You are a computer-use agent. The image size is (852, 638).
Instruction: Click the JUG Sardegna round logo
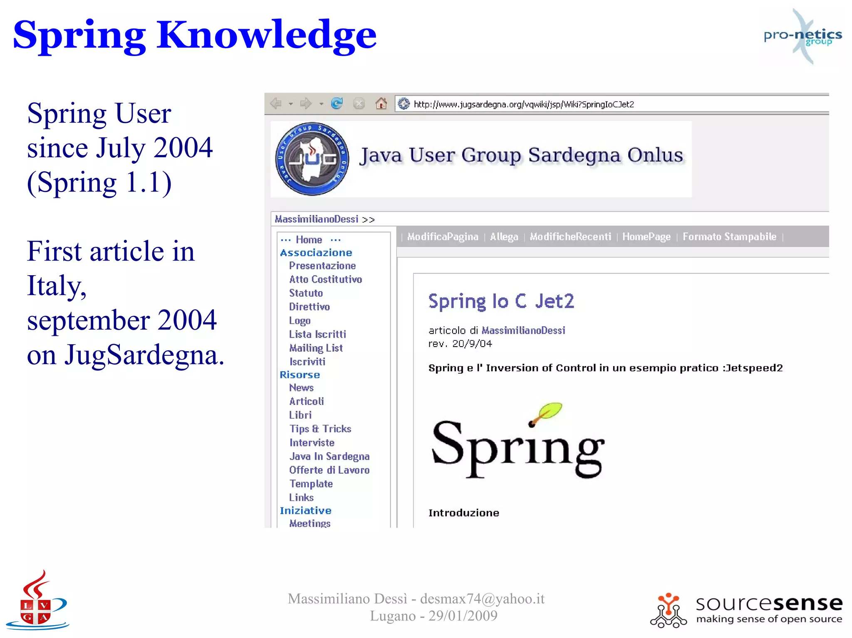[312, 159]
